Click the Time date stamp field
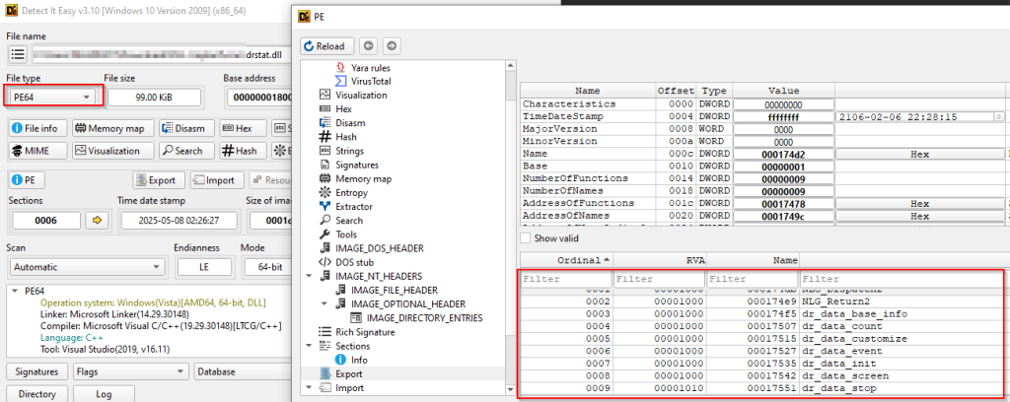The image size is (1010, 402). 179,221
